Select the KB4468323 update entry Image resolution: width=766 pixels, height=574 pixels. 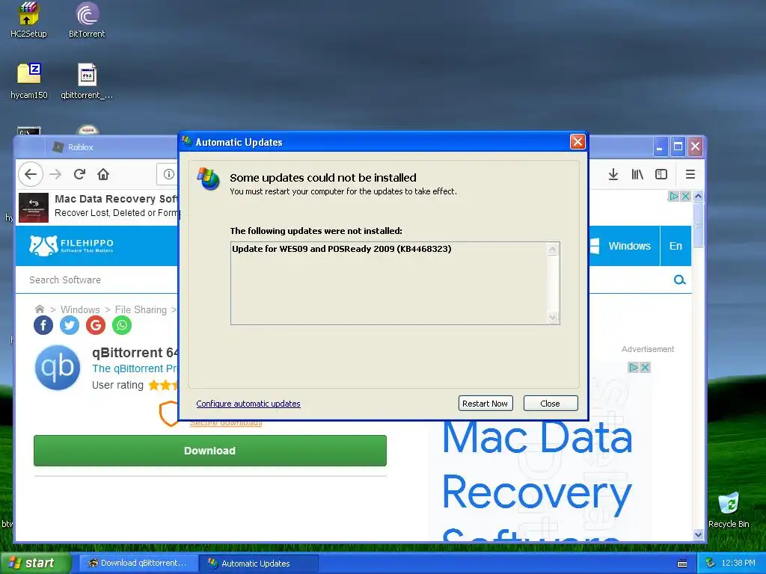341,249
